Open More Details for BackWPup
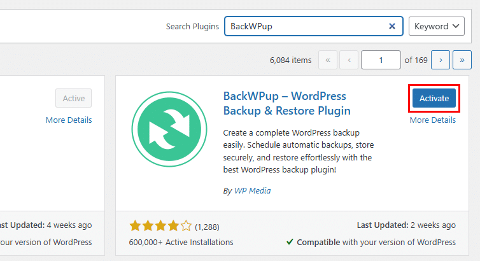 [432, 120]
